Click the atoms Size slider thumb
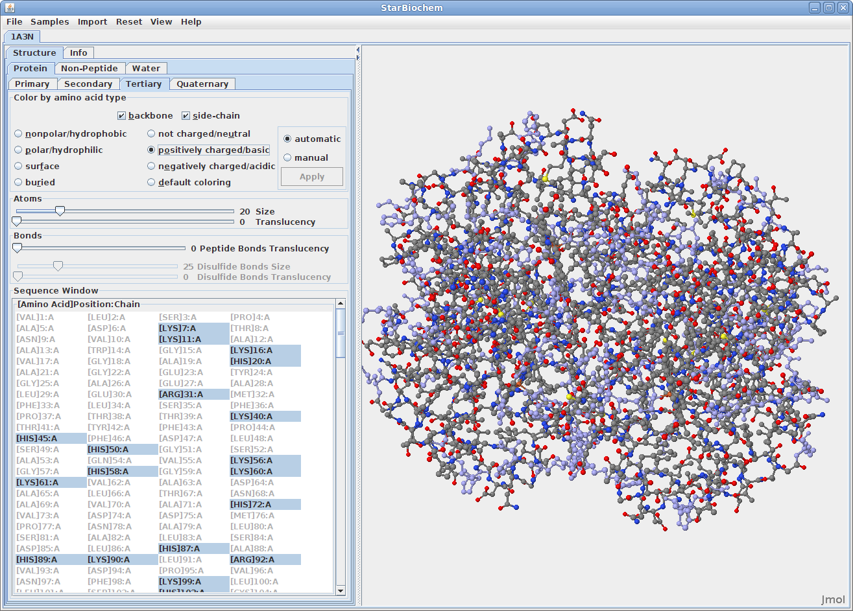853x611 pixels. pos(60,211)
